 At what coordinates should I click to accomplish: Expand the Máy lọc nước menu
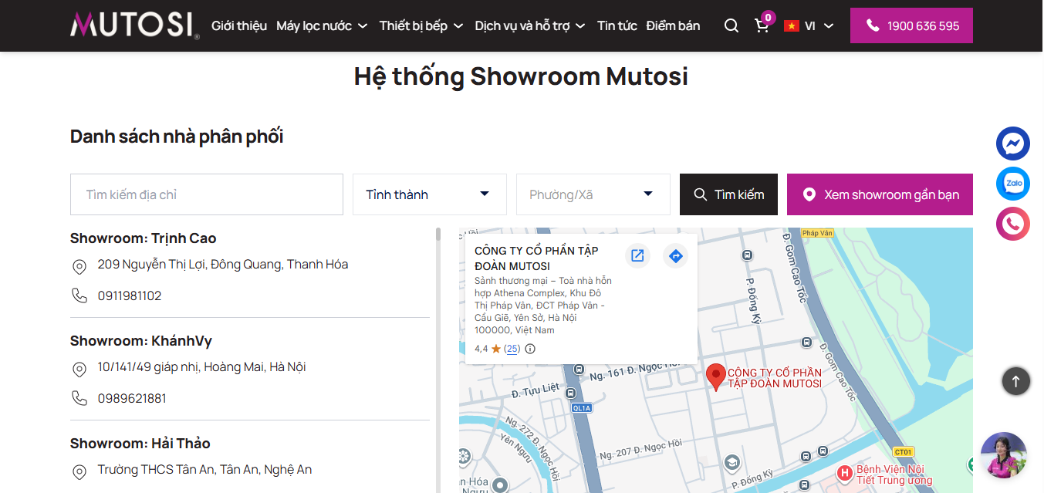click(322, 25)
